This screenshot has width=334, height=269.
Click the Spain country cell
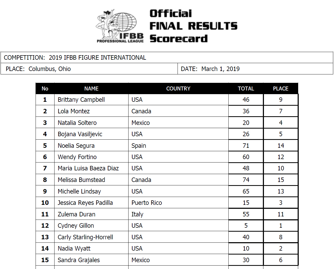click(x=139, y=146)
